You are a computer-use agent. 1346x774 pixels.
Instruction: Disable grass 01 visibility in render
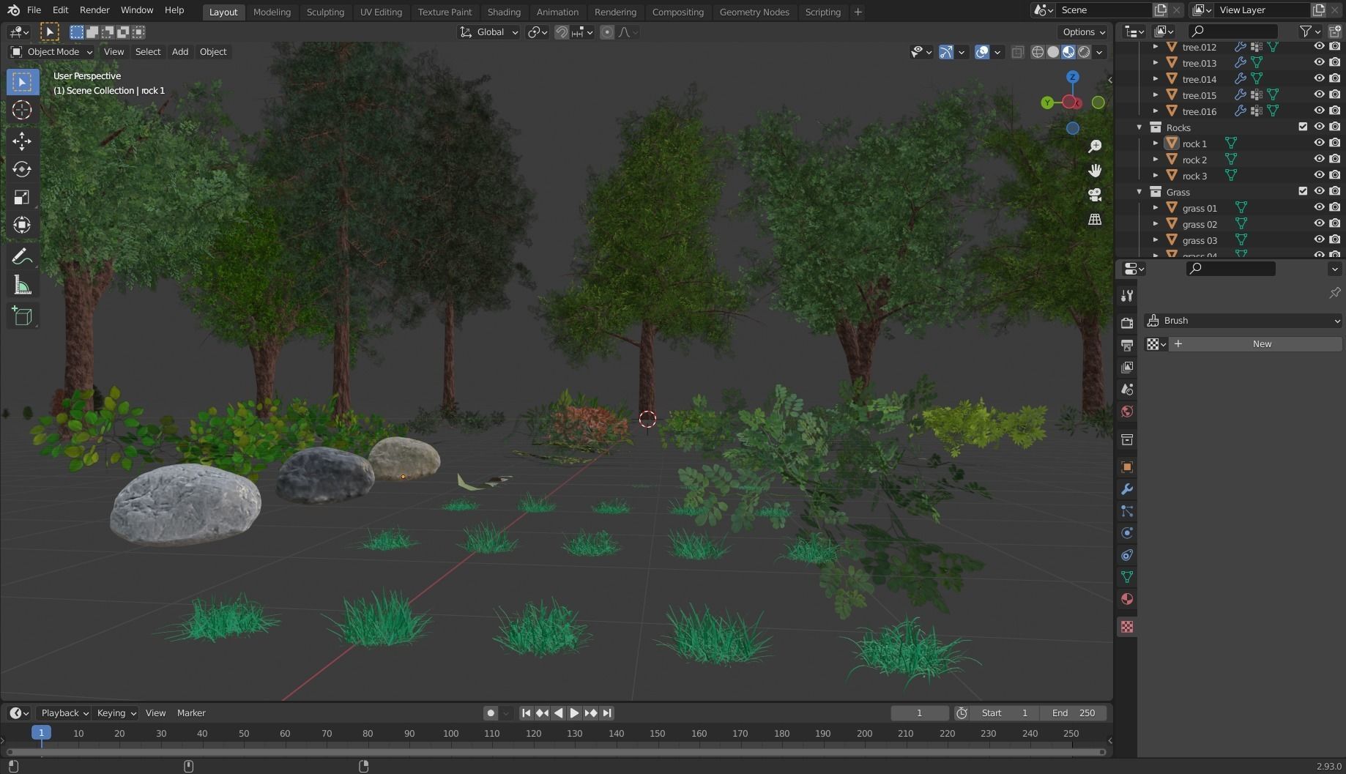click(1335, 207)
